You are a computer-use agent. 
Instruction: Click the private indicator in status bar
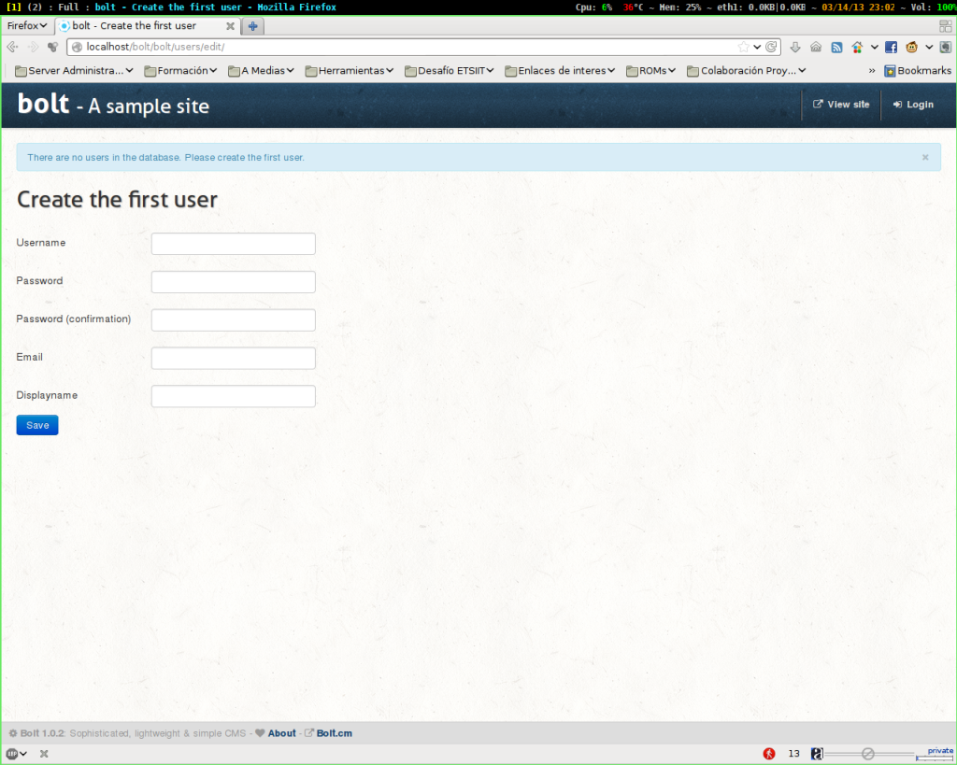coord(934,754)
